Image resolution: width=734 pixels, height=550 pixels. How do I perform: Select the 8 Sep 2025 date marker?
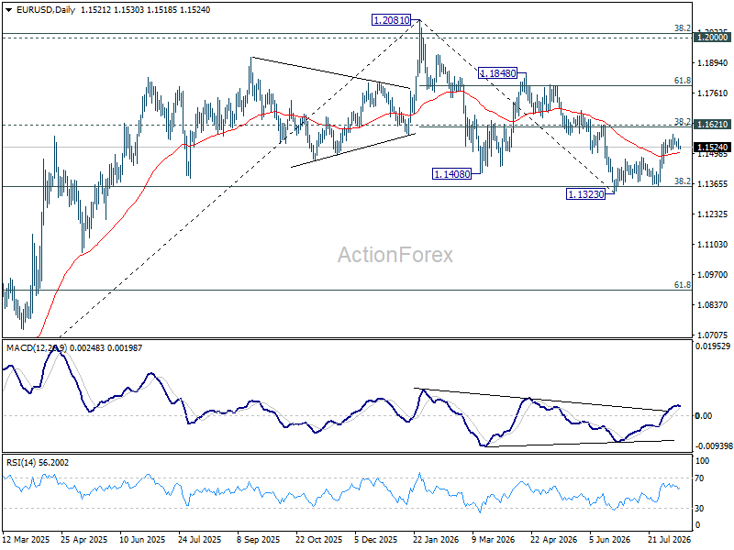[x=258, y=539]
